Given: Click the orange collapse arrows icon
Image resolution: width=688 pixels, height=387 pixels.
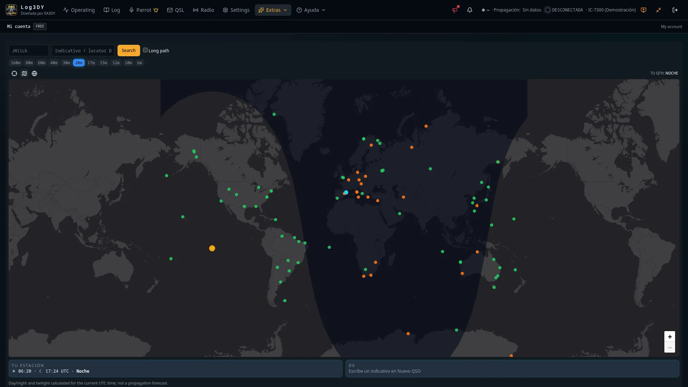Looking at the screenshot, I should (659, 10).
